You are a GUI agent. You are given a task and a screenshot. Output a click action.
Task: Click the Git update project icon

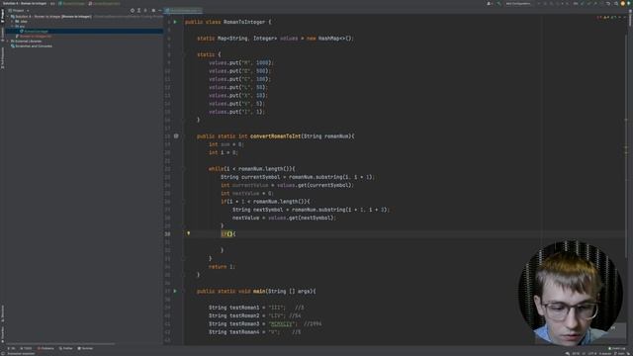click(583, 4)
